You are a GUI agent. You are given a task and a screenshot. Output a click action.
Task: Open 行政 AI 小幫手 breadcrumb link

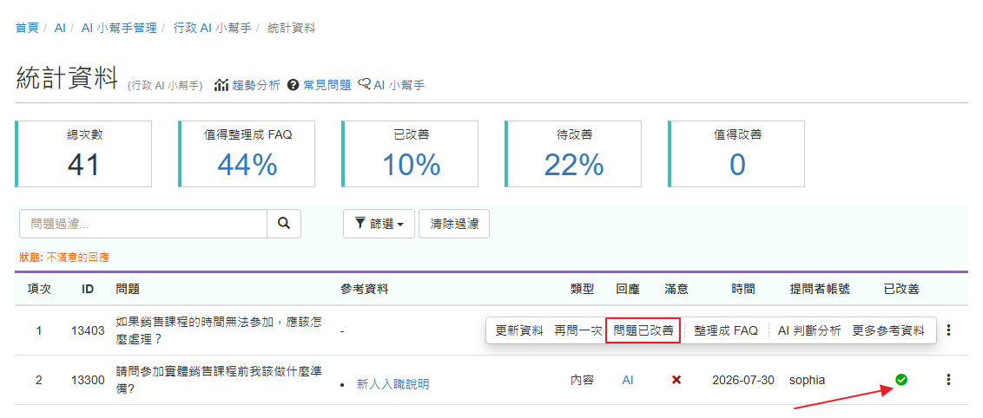[213, 28]
